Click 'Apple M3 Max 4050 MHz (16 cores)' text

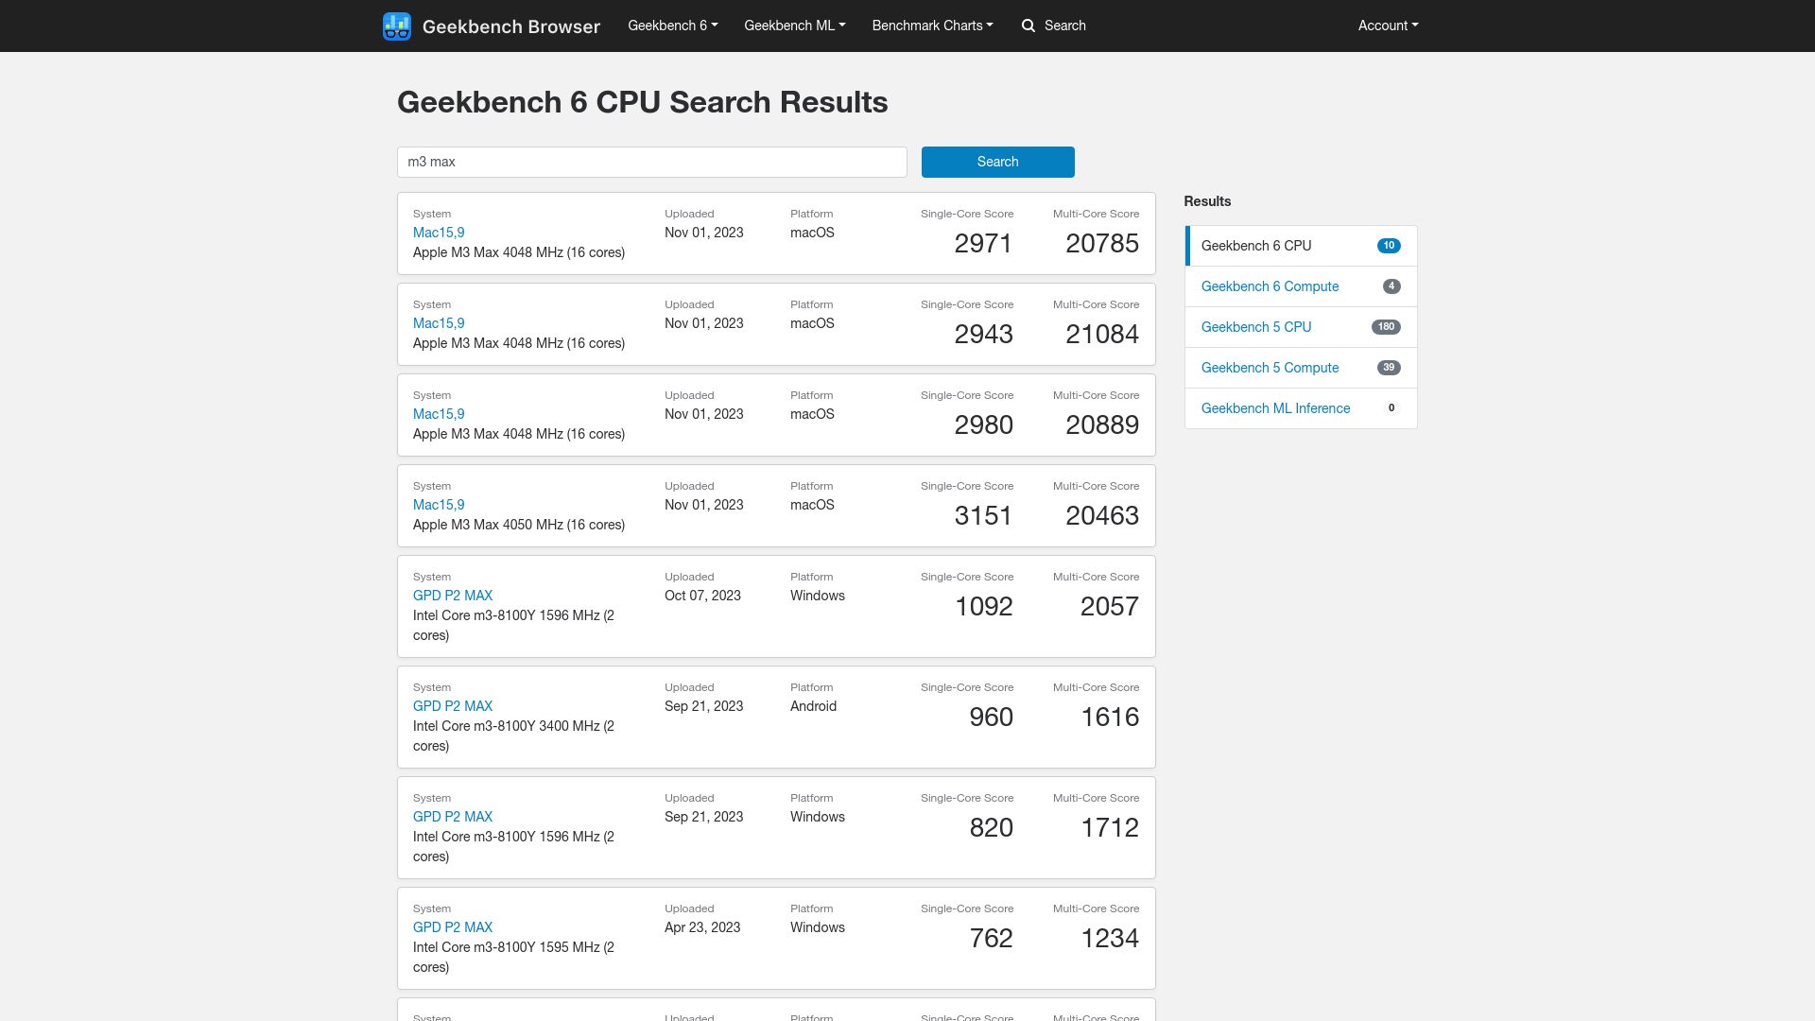pyautogui.click(x=519, y=525)
